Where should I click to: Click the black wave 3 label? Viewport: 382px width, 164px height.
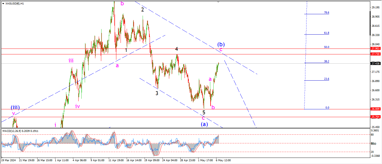[157, 93]
